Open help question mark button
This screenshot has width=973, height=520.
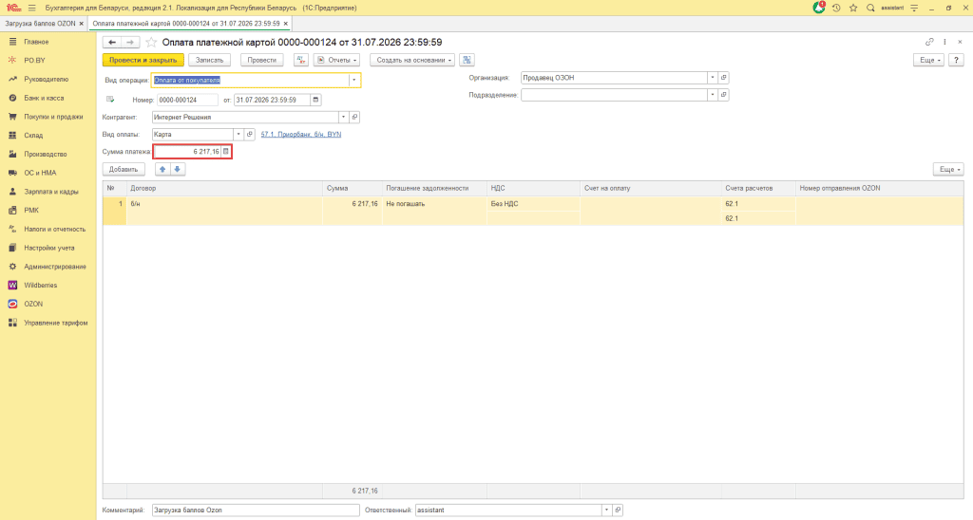(956, 60)
